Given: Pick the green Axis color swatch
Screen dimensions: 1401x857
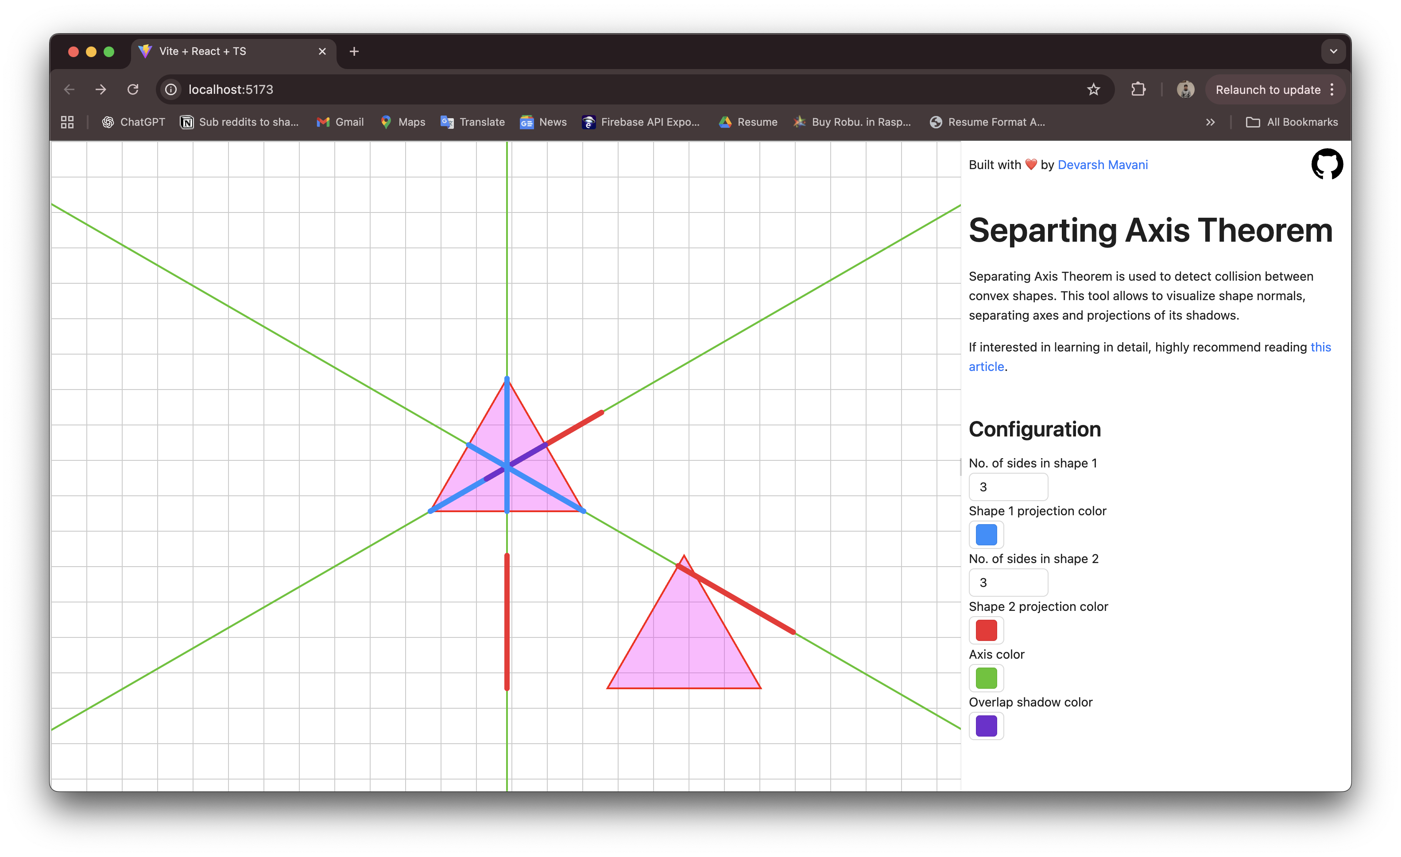Looking at the screenshot, I should pos(987,678).
